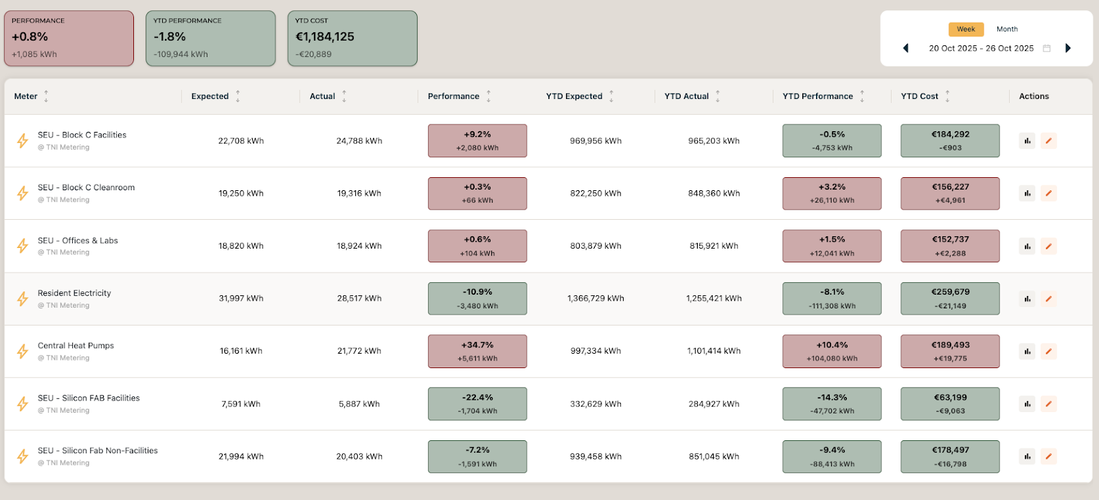Image resolution: width=1099 pixels, height=500 pixels.
Task: Go to the previous week arrow
Action: pyautogui.click(x=906, y=48)
